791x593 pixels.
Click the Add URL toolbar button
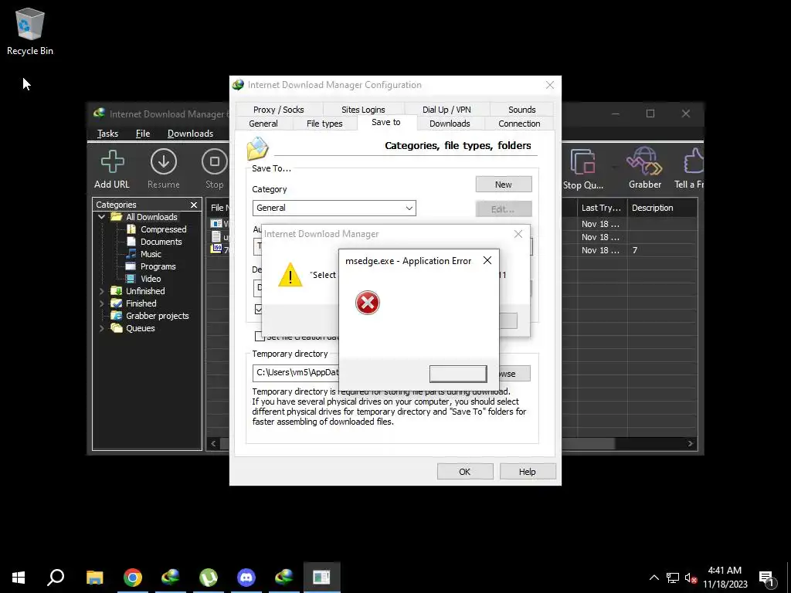point(111,169)
